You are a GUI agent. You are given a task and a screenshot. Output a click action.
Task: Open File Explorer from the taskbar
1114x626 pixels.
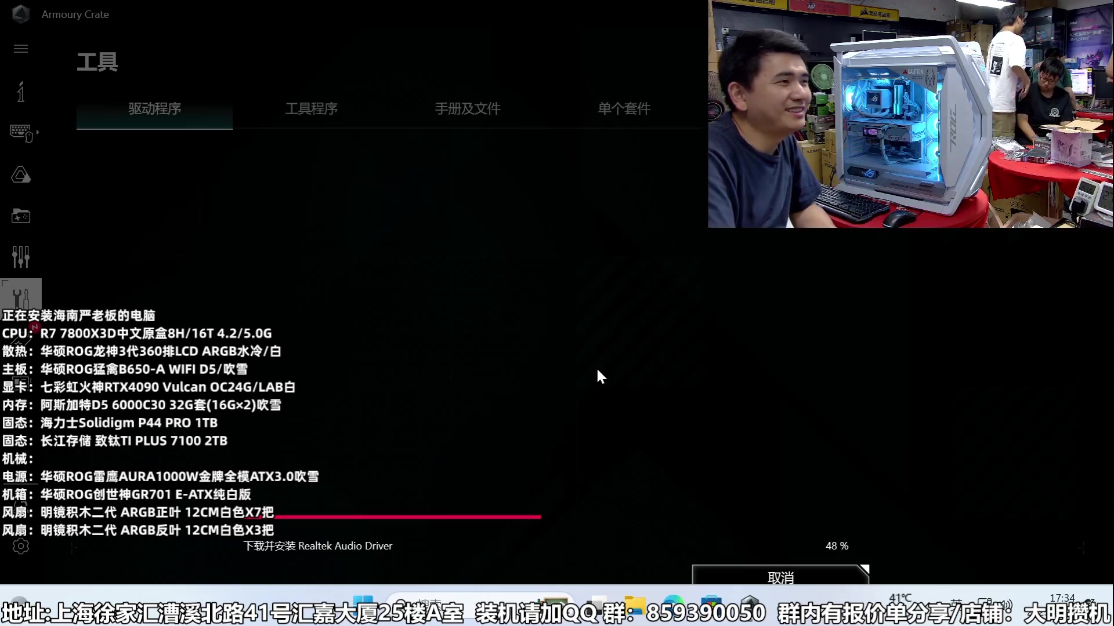pos(635,604)
